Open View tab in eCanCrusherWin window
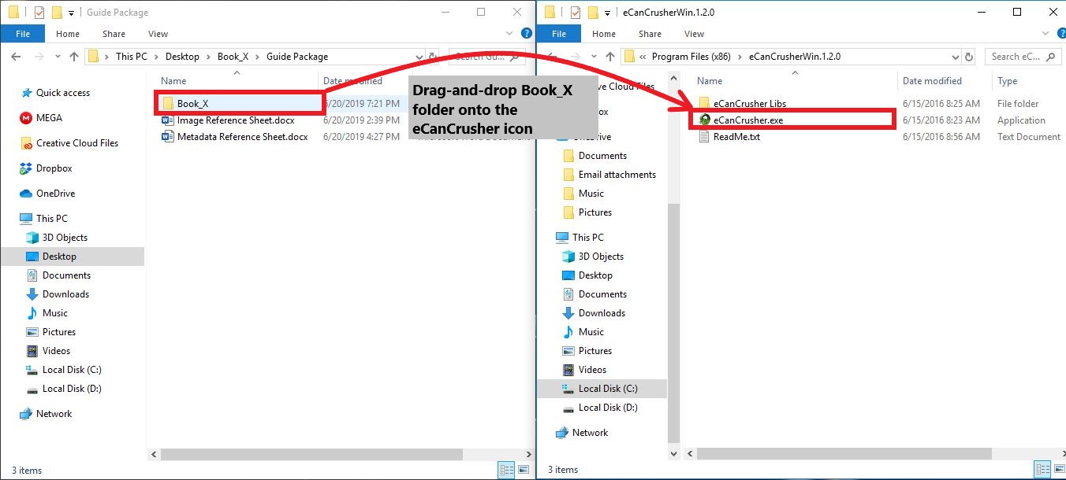Screen dimensions: 1066x480 (x=694, y=34)
